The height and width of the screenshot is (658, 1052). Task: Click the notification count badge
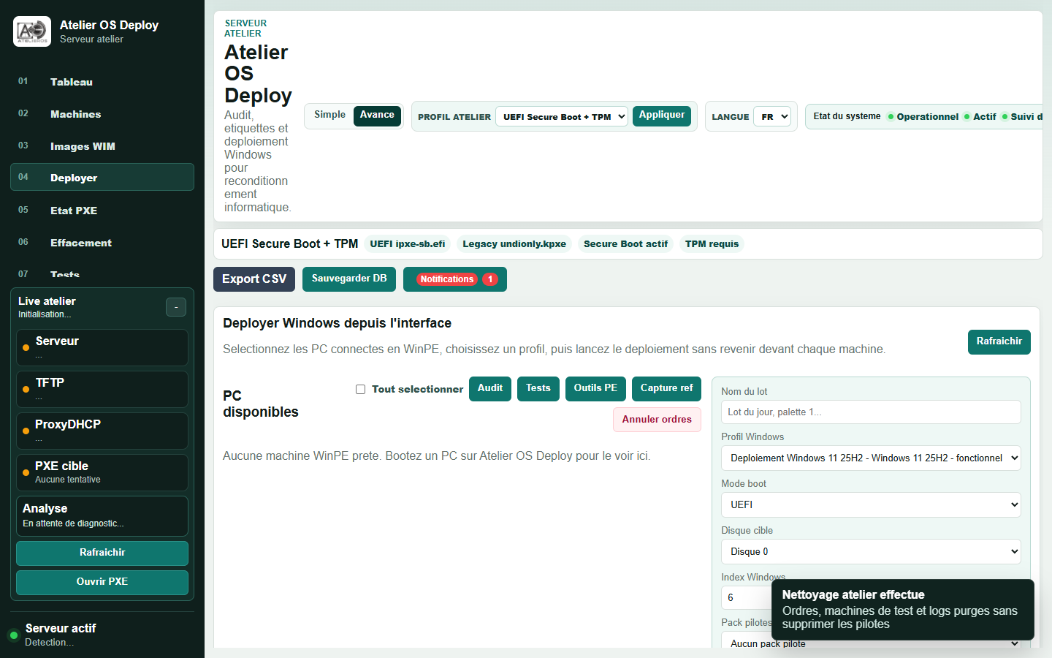tap(490, 279)
